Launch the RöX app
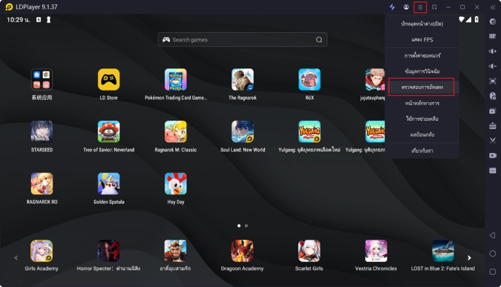Screen dimensions: 501x287 click(x=309, y=84)
